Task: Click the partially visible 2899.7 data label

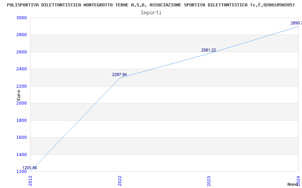Action: pos(296,23)
